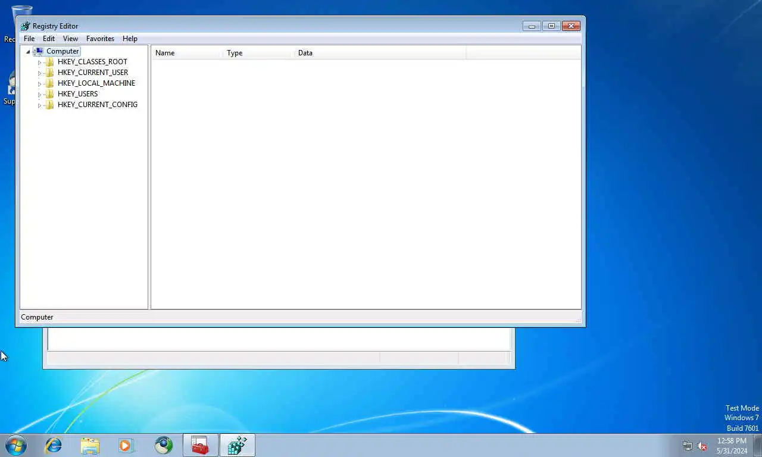This screenshot has height=457, width=762.
Task: Click the HKEY_LOCAL_MACHINE folder icon
Action: pos(49,83)
